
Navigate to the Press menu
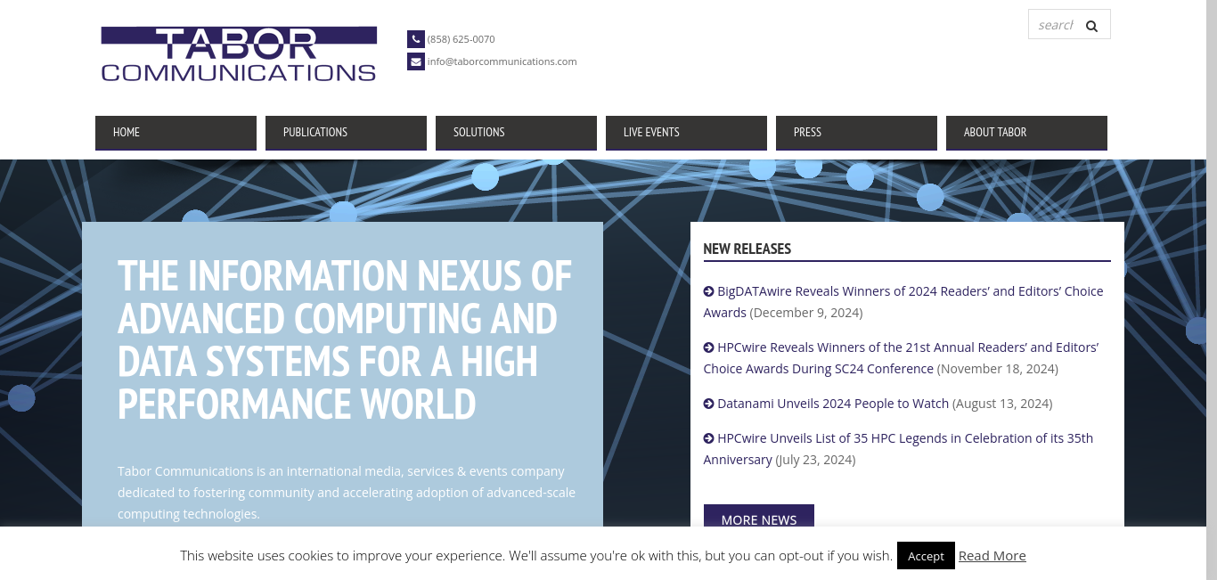pyautogui.click(x=856, y=133)
